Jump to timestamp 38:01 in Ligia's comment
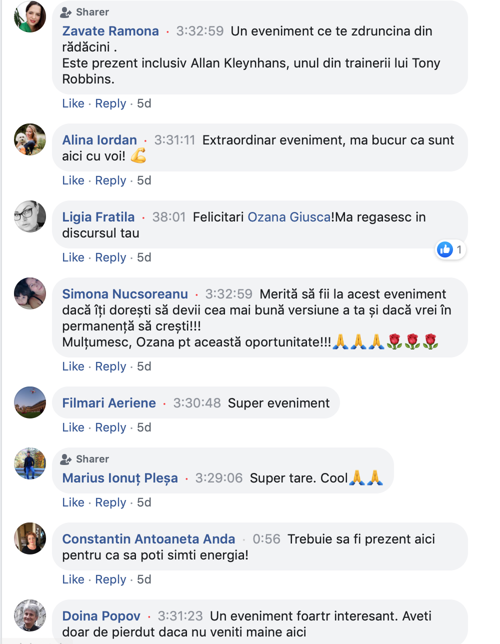 [169, 217]
